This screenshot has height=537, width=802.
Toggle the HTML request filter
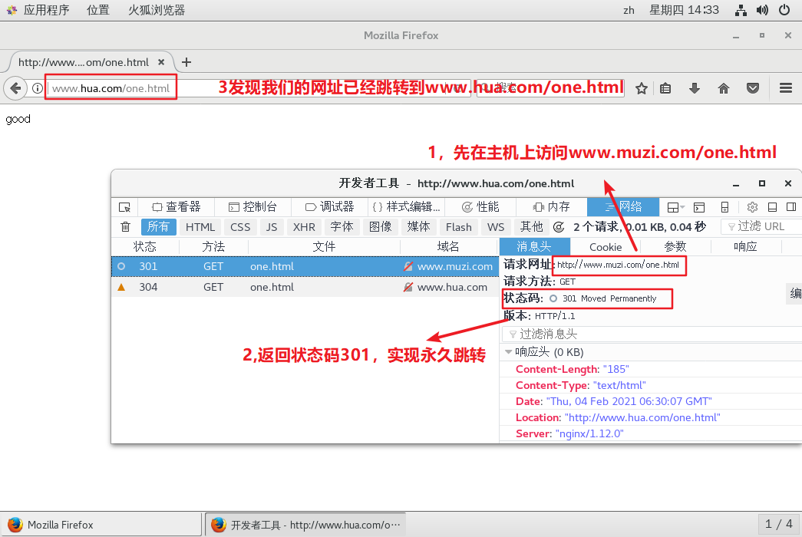(x=200, y=226)
